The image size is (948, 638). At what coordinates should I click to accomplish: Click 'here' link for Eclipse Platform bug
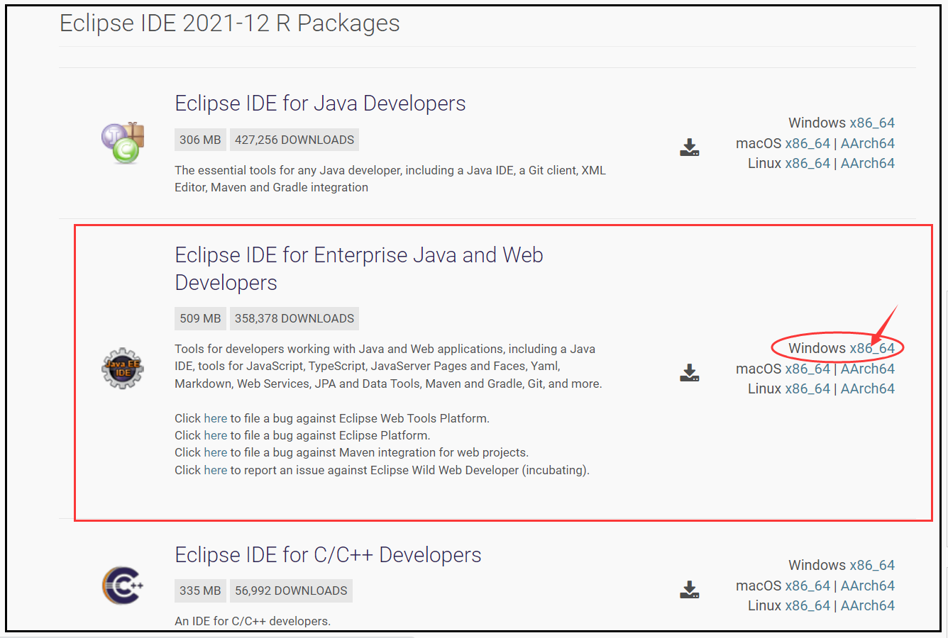(216, 435)
